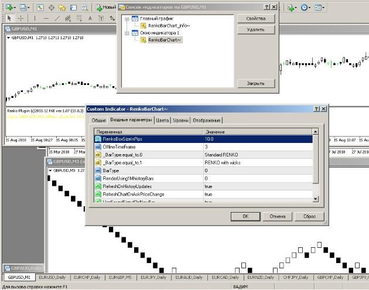Select the cursor arrow tool

click(8, 18)
